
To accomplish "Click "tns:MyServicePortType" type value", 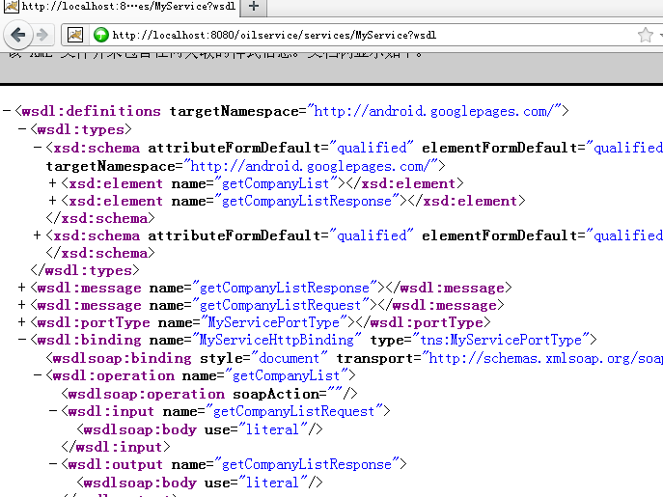I will pos(501,340).
